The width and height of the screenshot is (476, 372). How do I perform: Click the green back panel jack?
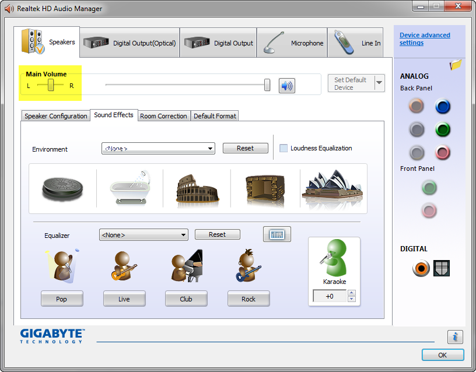click(443, 129)
